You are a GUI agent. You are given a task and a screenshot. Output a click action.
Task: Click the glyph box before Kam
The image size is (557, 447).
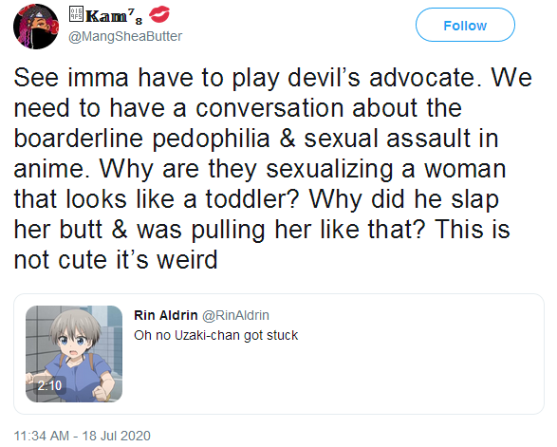coord(76,14)
